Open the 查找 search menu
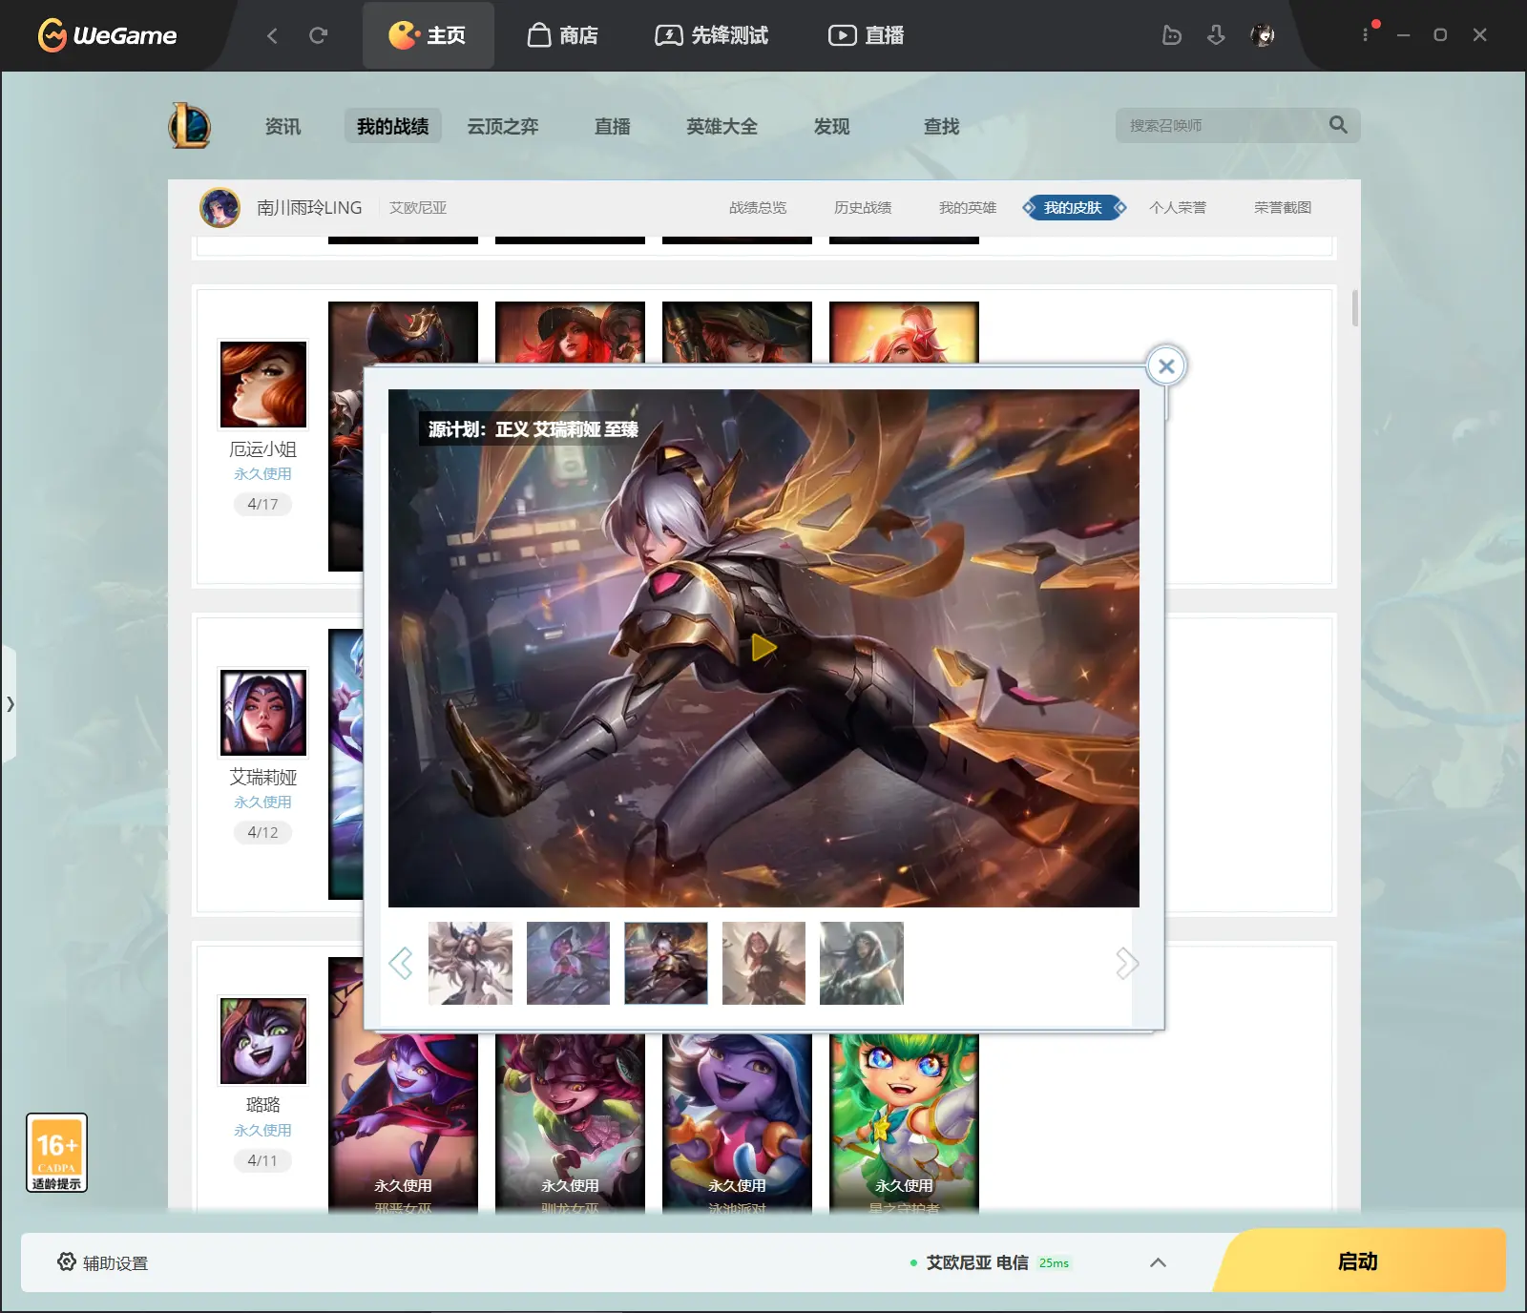Screen dimensions: 1527x1313 [942, 126]
